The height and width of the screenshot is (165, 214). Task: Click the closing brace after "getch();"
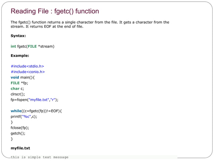tap(12, 139)
